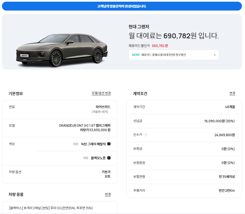This screenshot has height=214, width=245.
Task: Click the 하이브리드 fuel type row
Action: [59, 109]
